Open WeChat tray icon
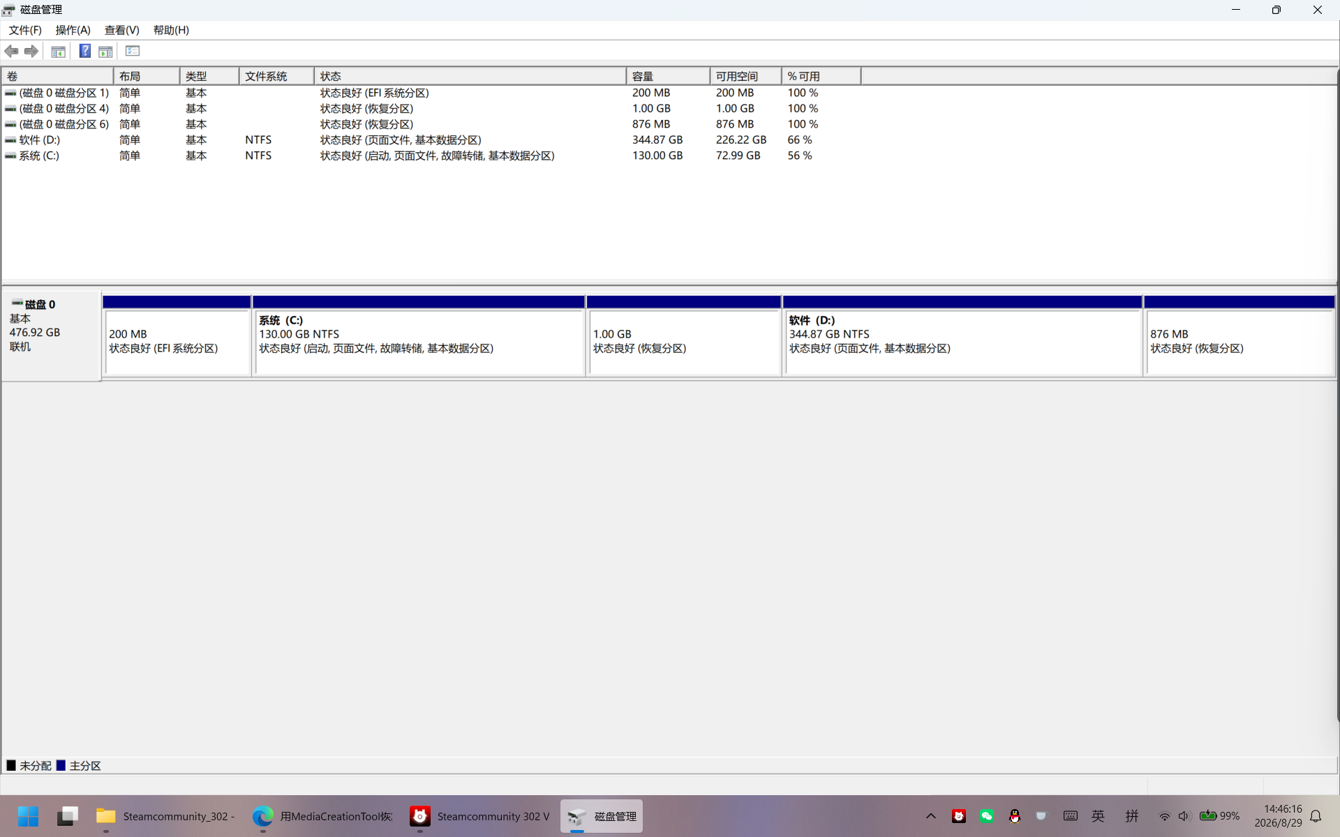This screenshot has height=837, width=1340. coord(986,816)
